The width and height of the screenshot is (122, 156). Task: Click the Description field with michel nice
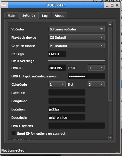67,117
